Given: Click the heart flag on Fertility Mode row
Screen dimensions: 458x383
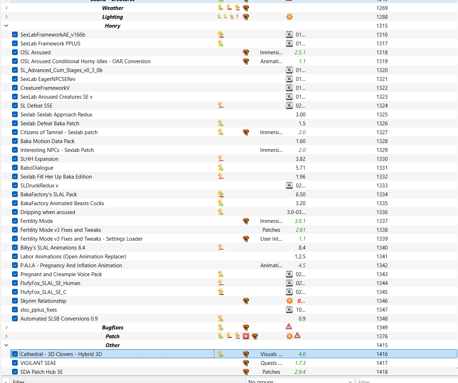Looking at the screenshot, I should point(246,221).
